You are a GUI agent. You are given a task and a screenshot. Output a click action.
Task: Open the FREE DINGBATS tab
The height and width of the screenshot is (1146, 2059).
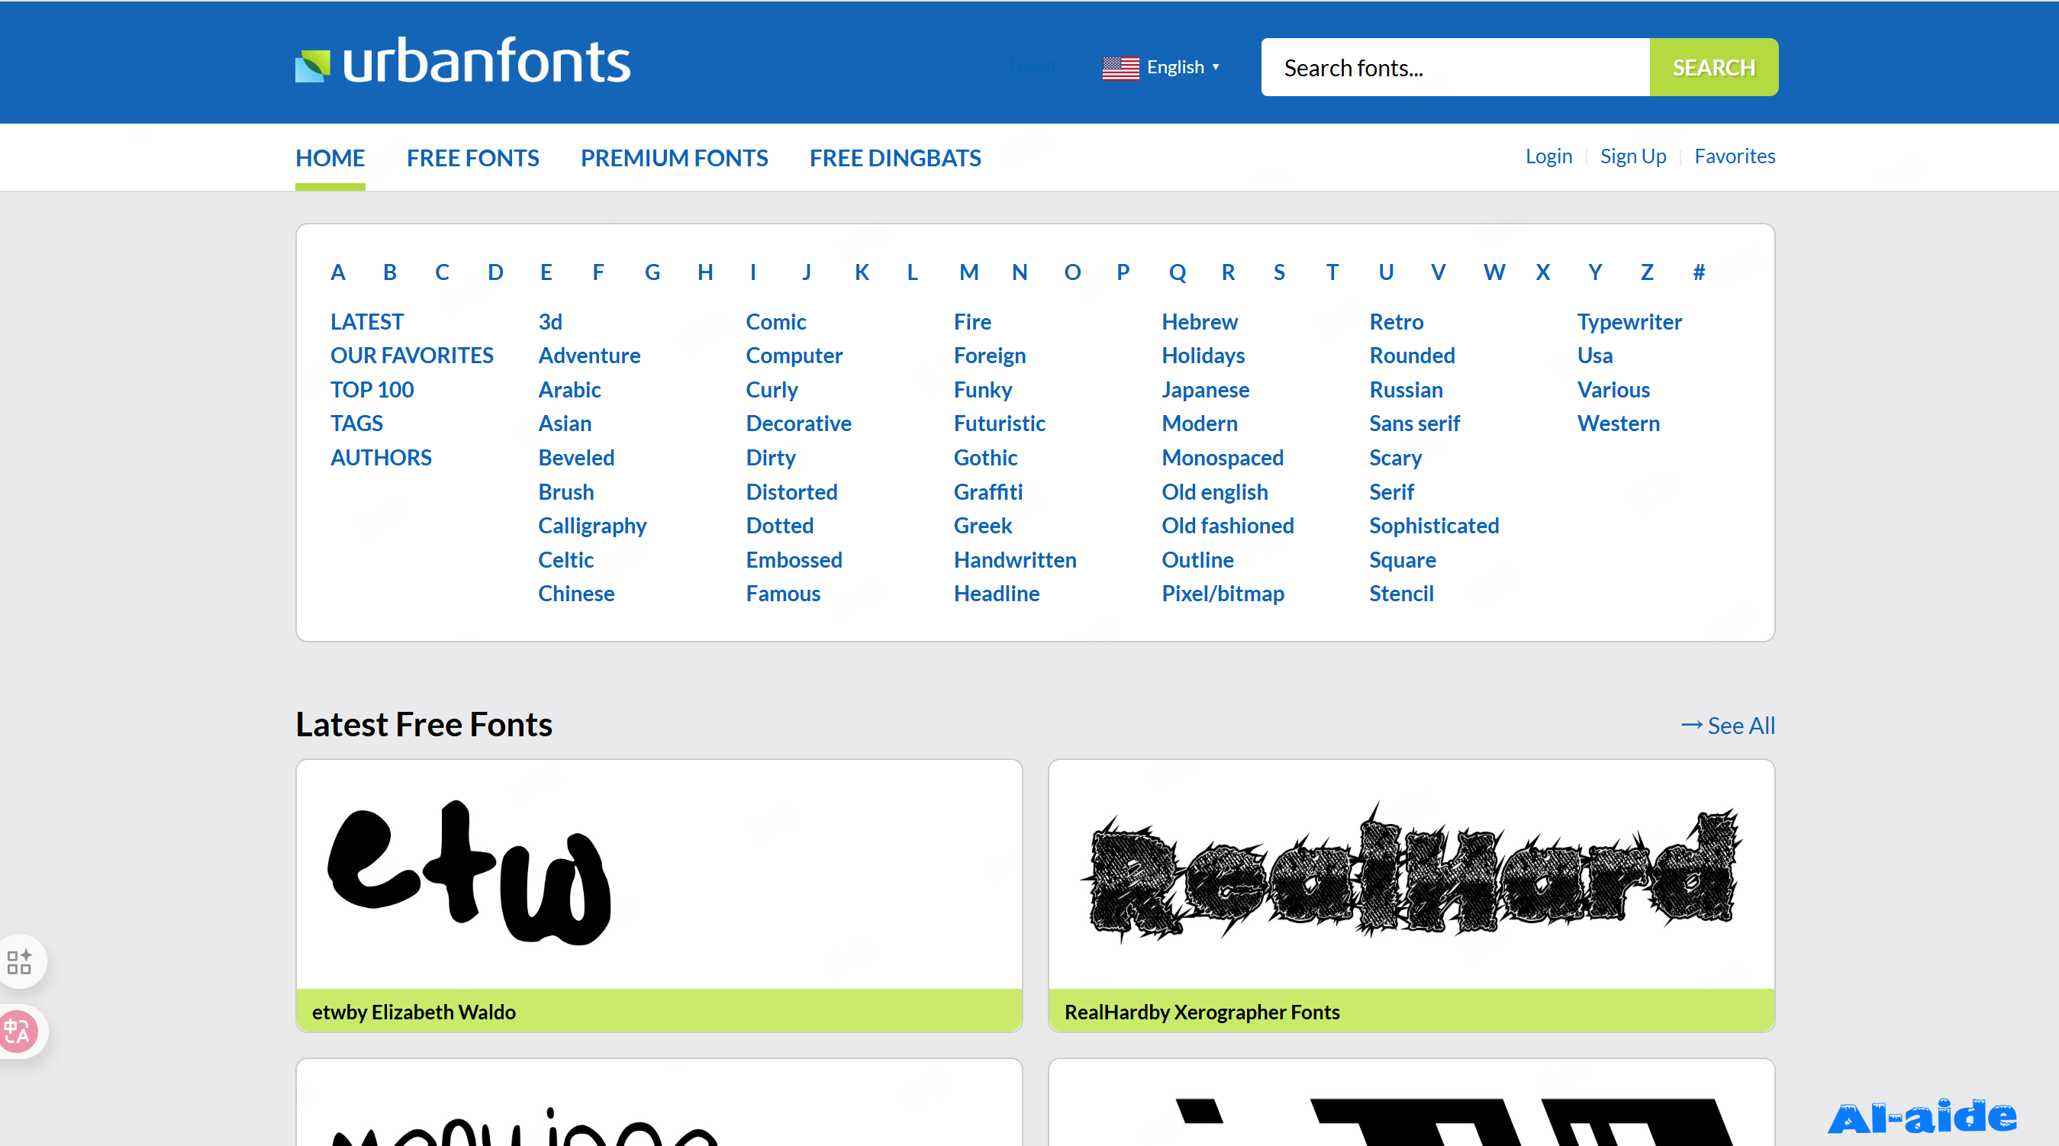895,158
